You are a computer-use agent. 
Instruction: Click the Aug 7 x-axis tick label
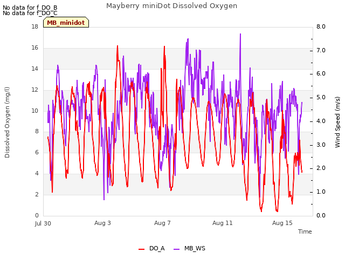(x=162, y=223)
